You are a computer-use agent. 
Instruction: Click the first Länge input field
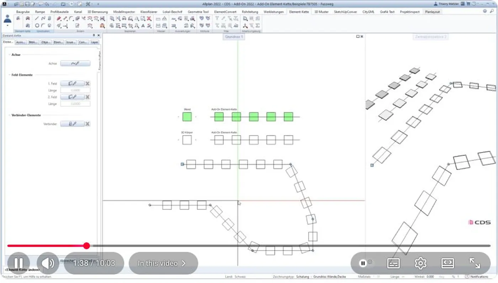tap(75, 90)
